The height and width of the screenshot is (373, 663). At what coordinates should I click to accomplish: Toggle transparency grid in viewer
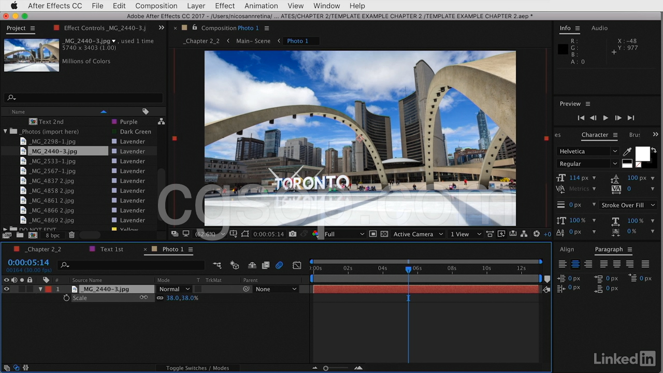pos(384,234)
